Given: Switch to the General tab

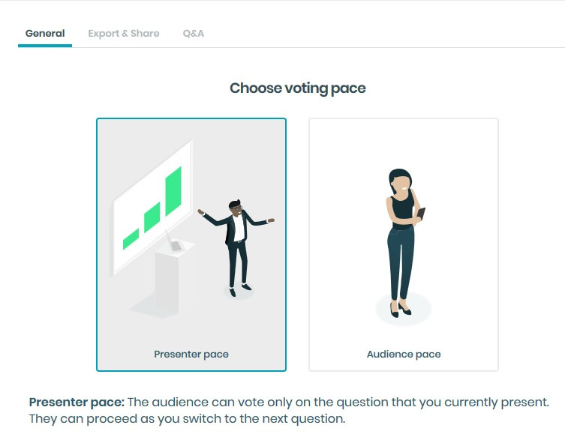Looking at the screenshot, I should (45, 34).
